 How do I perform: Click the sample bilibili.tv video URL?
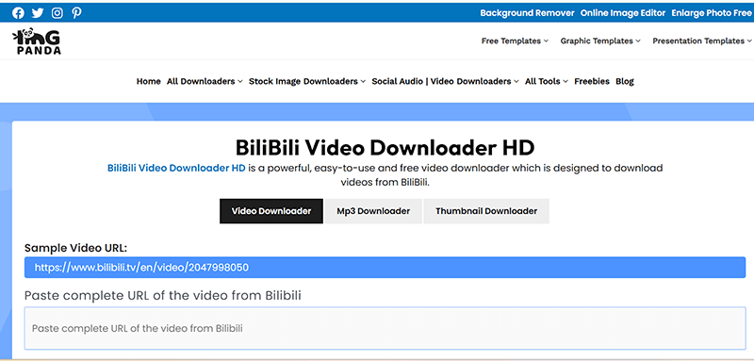click(x=142, y=268)
